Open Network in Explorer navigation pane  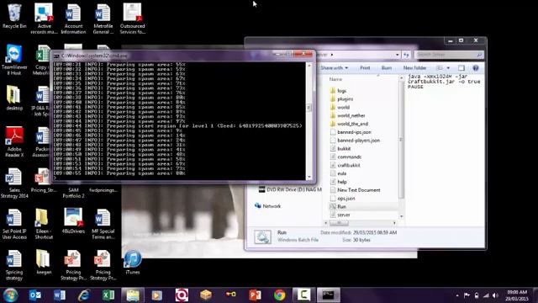tap(267, 205)
